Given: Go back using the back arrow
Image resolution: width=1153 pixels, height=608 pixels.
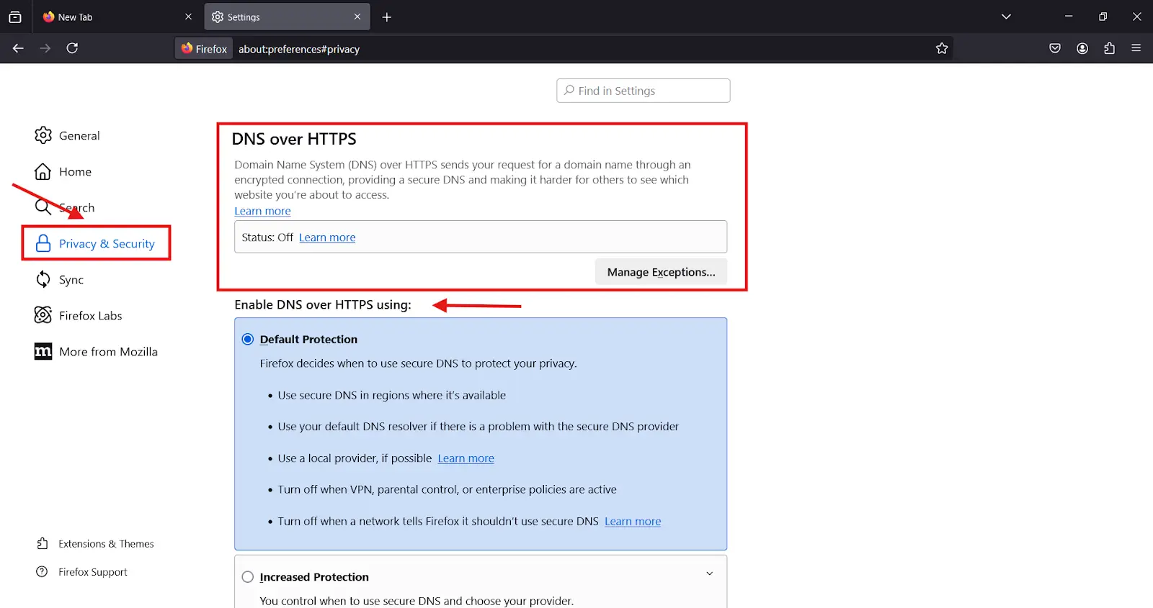Looking at the screenshot, I should tap(18, 48).
